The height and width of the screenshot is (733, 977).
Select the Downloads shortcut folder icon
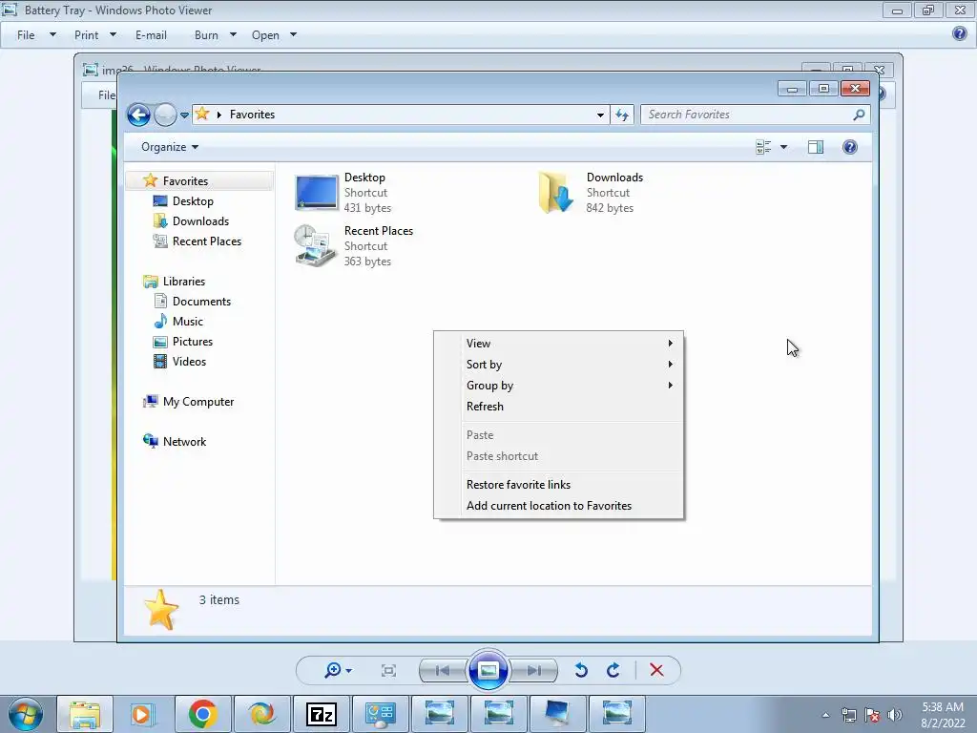[556, 193]
